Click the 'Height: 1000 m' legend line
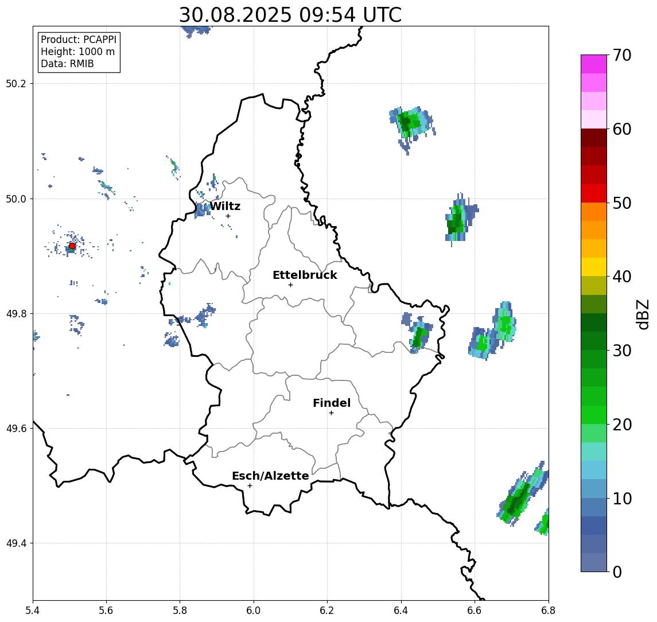Screen dimensions: 657x622 coord(77,52)
